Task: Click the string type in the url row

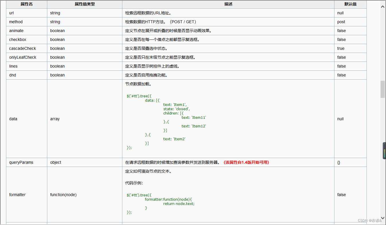Action: (55, 13)
